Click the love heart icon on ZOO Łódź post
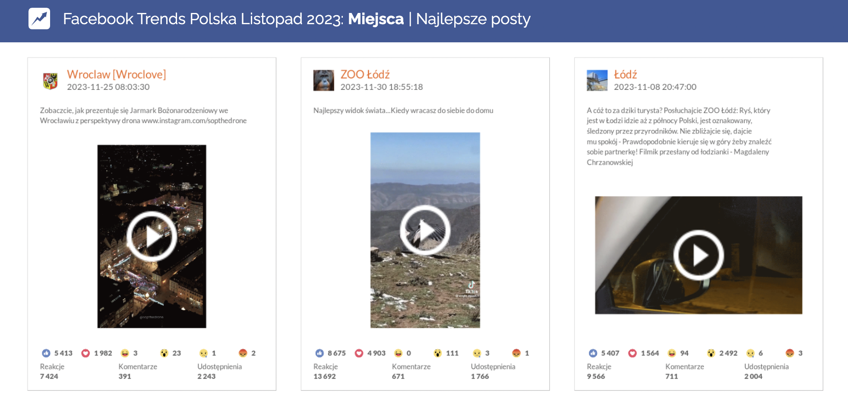Image resolution: width=848 pixels, height=412 pixels. [359, 353]
